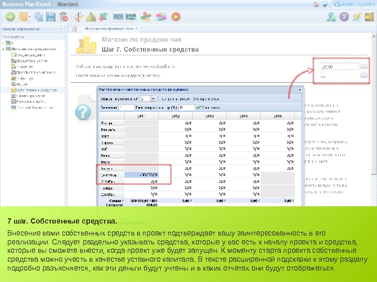Select Собственные средства in project tree
The width and height of the screenshot is (377, 282).
(x=34, y=90)
